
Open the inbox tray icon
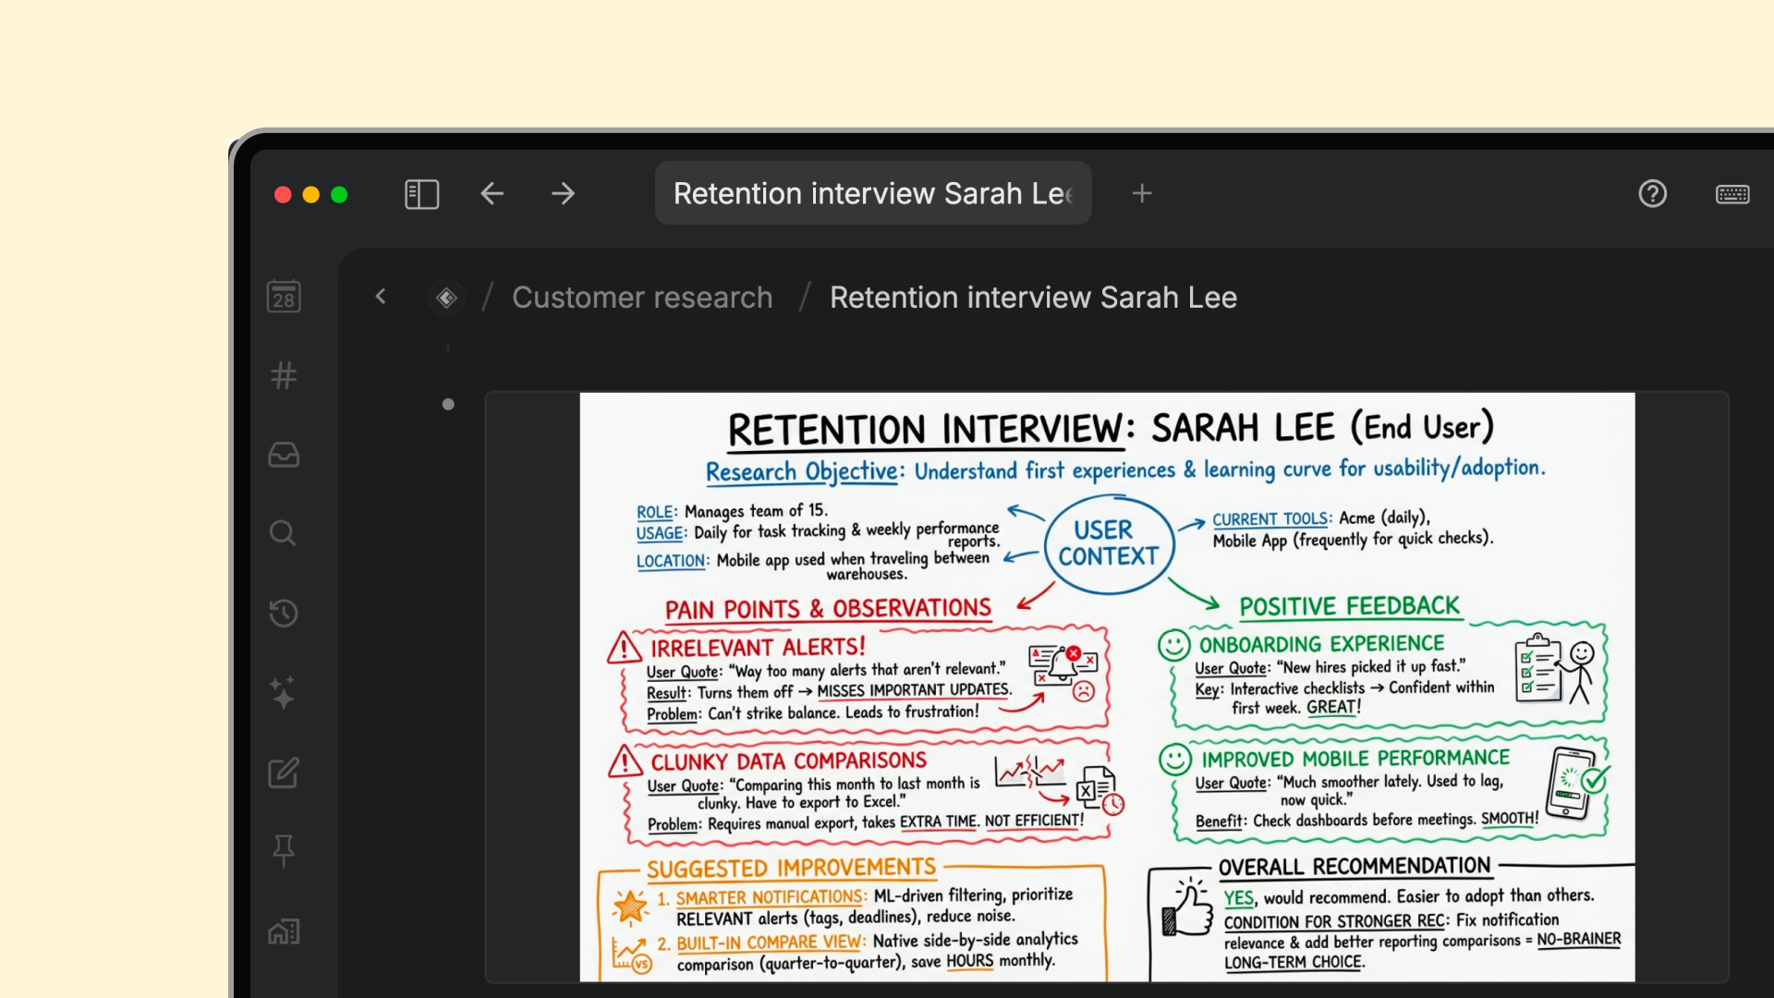pos(284,455)
